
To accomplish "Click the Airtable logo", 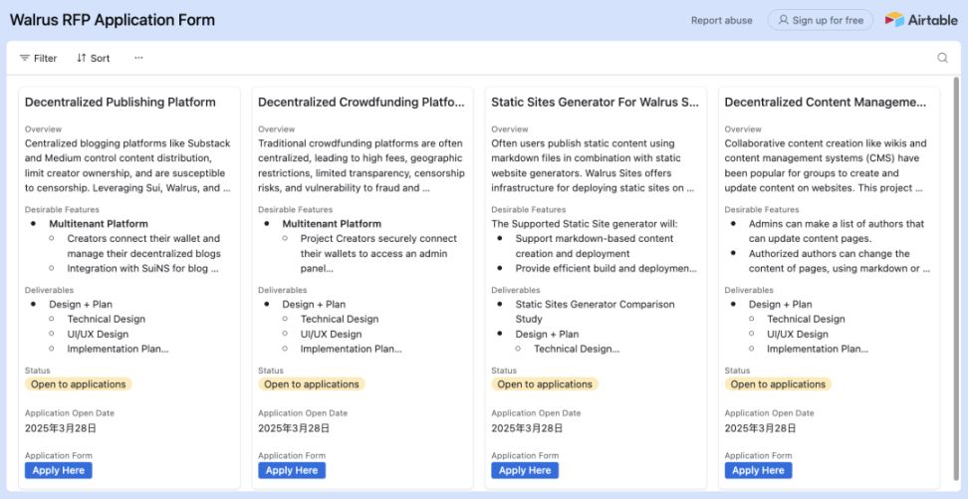I will (921, 20).
